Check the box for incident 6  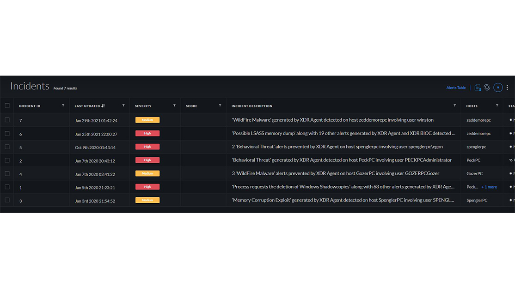(x=7, y=133)
